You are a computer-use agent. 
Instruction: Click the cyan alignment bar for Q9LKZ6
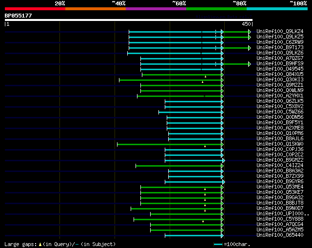point(175,53)
